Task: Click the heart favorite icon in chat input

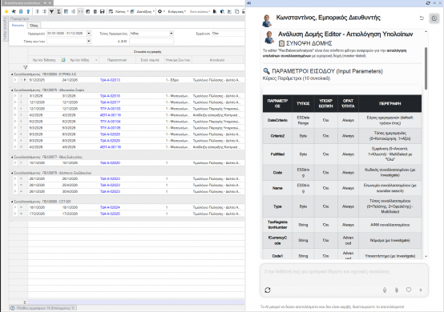Action: click(x=409, y=290)
